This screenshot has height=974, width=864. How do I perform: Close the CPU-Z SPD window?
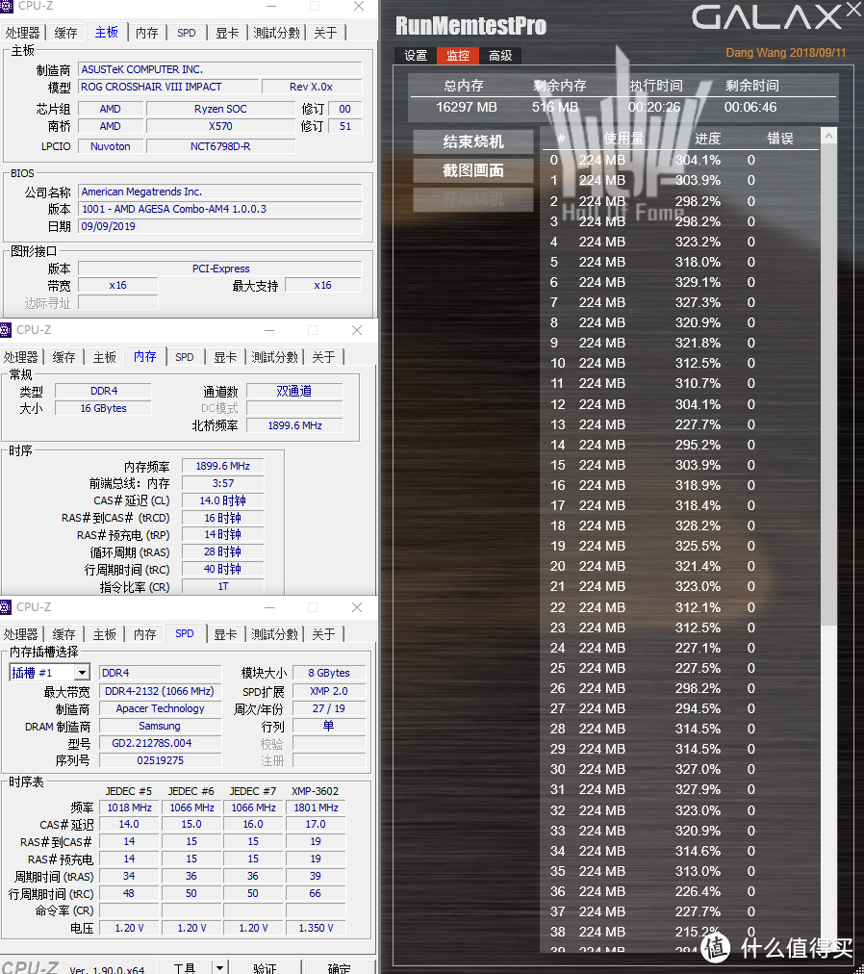coord(357,607)
